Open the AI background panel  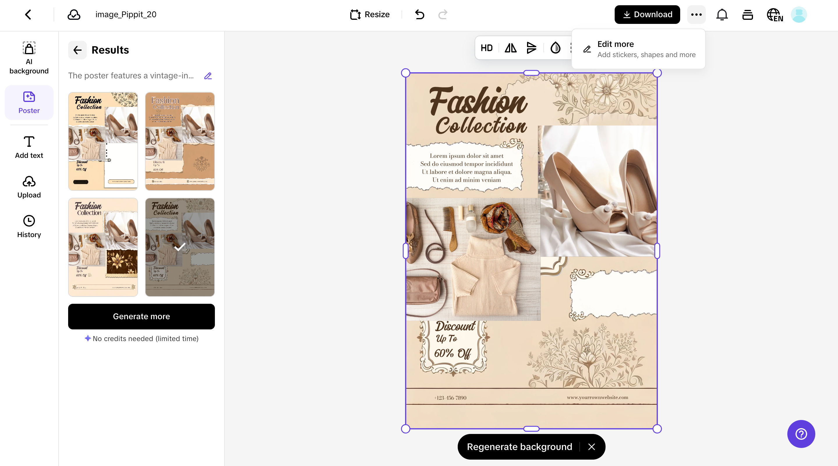pos(29,57)
